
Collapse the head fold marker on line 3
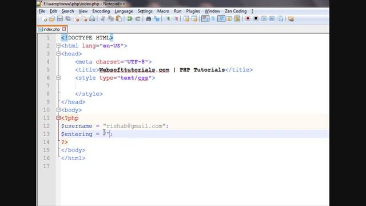[58, 54]
